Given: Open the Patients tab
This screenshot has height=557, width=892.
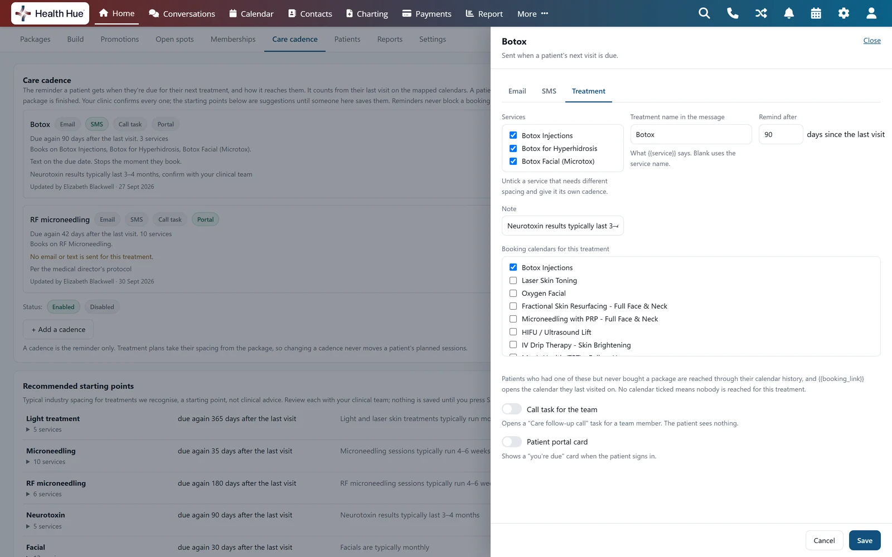Looking at the screenshot, I should [347, 39].
